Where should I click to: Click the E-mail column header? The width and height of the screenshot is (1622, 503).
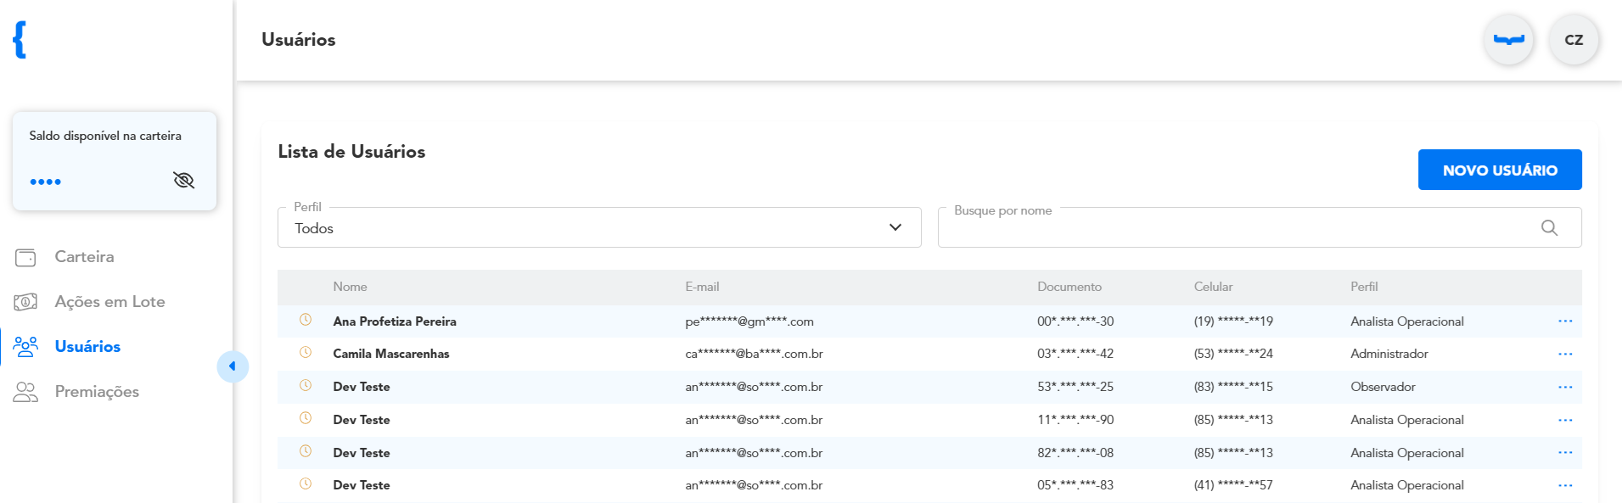pyautogui.click(x=702, y=287)
